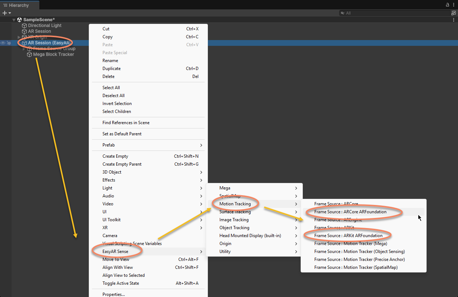
Task: Collapse the SampleScene tree
Action: click(x=13, y=19)
